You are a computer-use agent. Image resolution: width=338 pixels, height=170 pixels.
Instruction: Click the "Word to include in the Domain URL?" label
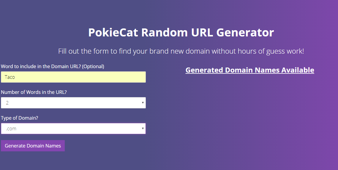41,66
